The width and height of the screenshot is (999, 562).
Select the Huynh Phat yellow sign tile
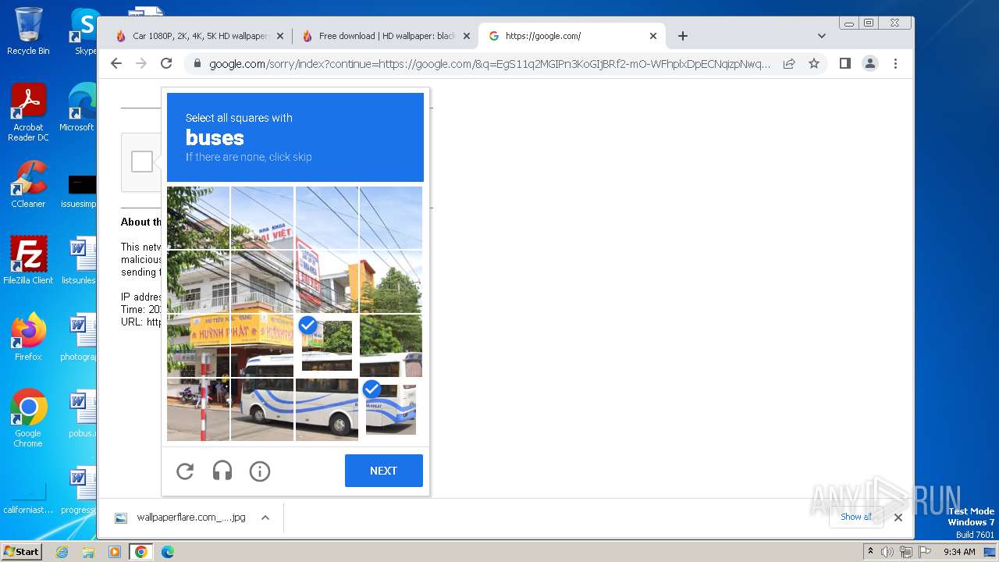(x=198, y=345)
